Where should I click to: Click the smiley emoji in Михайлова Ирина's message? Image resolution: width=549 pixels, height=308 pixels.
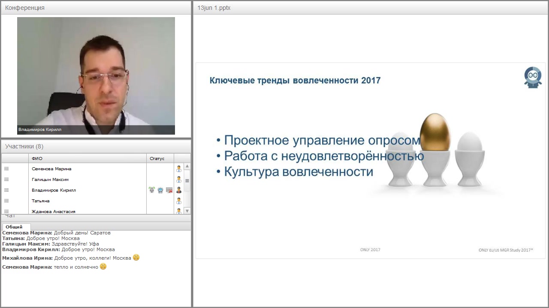136,257
